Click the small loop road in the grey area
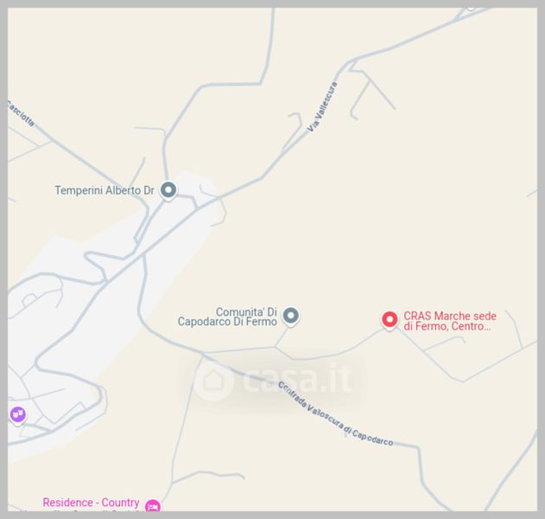The width and height of the screenshot is (545, 519). 29,299
